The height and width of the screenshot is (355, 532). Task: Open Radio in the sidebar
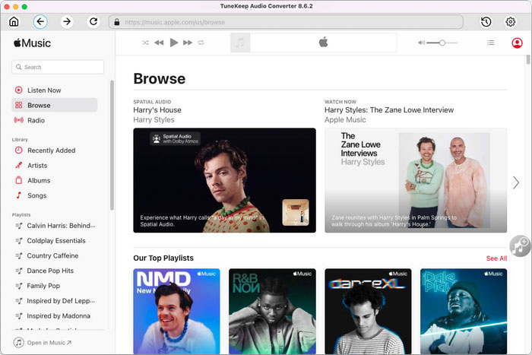[54, 120]
